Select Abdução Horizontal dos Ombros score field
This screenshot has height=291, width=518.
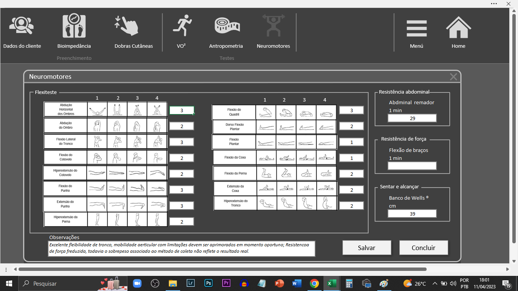point(182,110)
